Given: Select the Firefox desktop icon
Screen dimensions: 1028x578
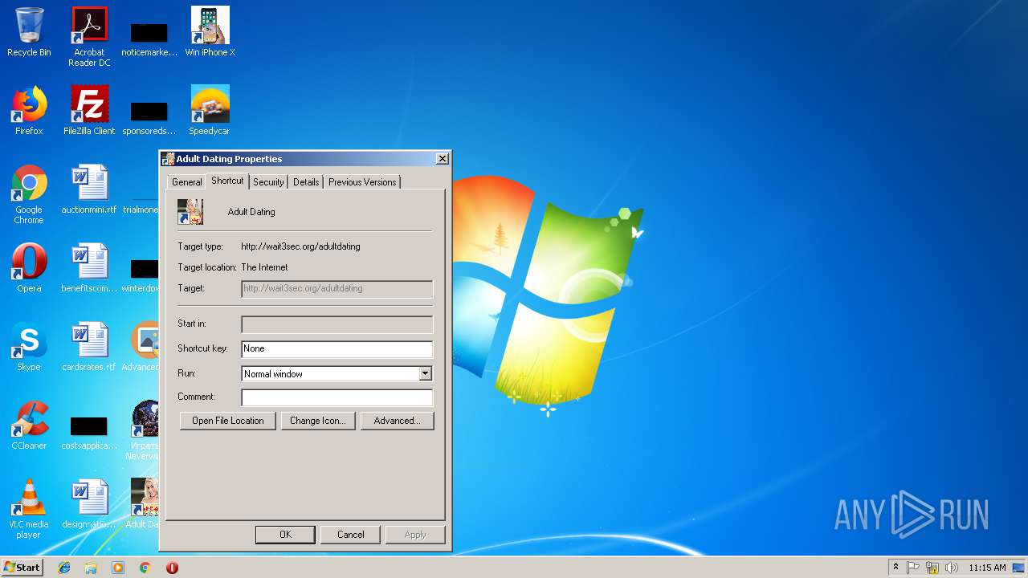Looking at the screenshot, I should point(29,111).
